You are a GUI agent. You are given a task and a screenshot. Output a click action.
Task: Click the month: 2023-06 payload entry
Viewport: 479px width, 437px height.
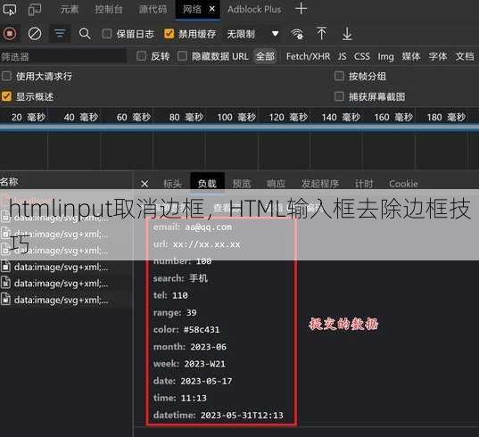click(190, 347)
